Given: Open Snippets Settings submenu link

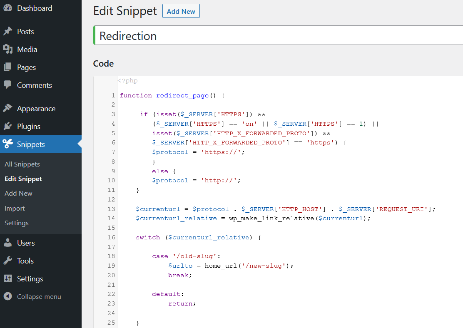Looking at the screenshot, I should pos(17,223).
